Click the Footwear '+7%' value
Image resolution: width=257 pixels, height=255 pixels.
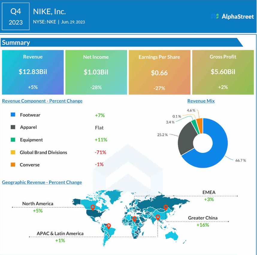click(x=100, y=115)
